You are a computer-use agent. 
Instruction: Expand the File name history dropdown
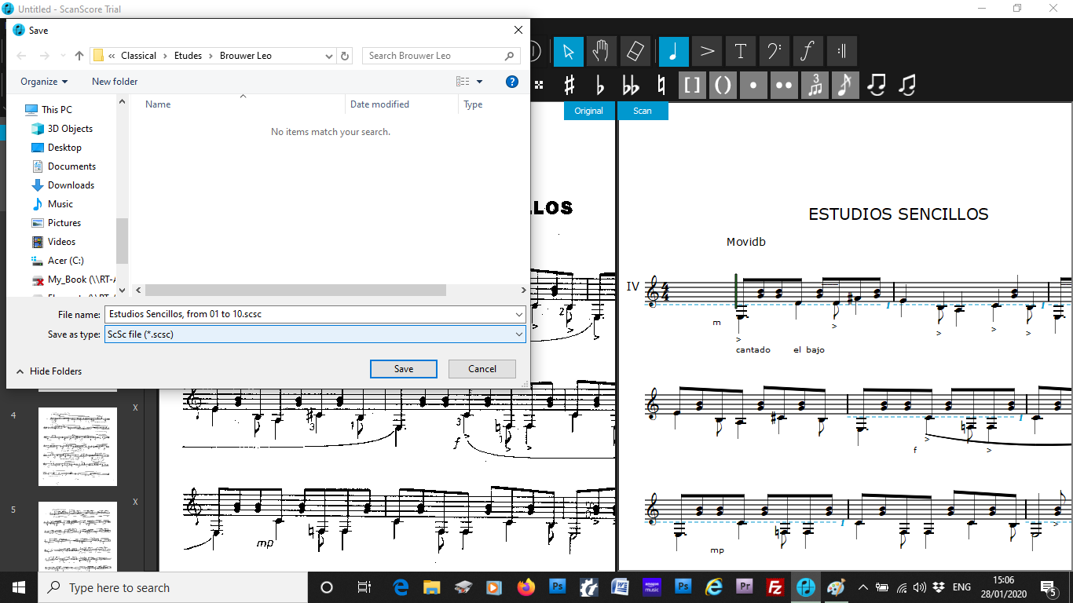(519, 314)
